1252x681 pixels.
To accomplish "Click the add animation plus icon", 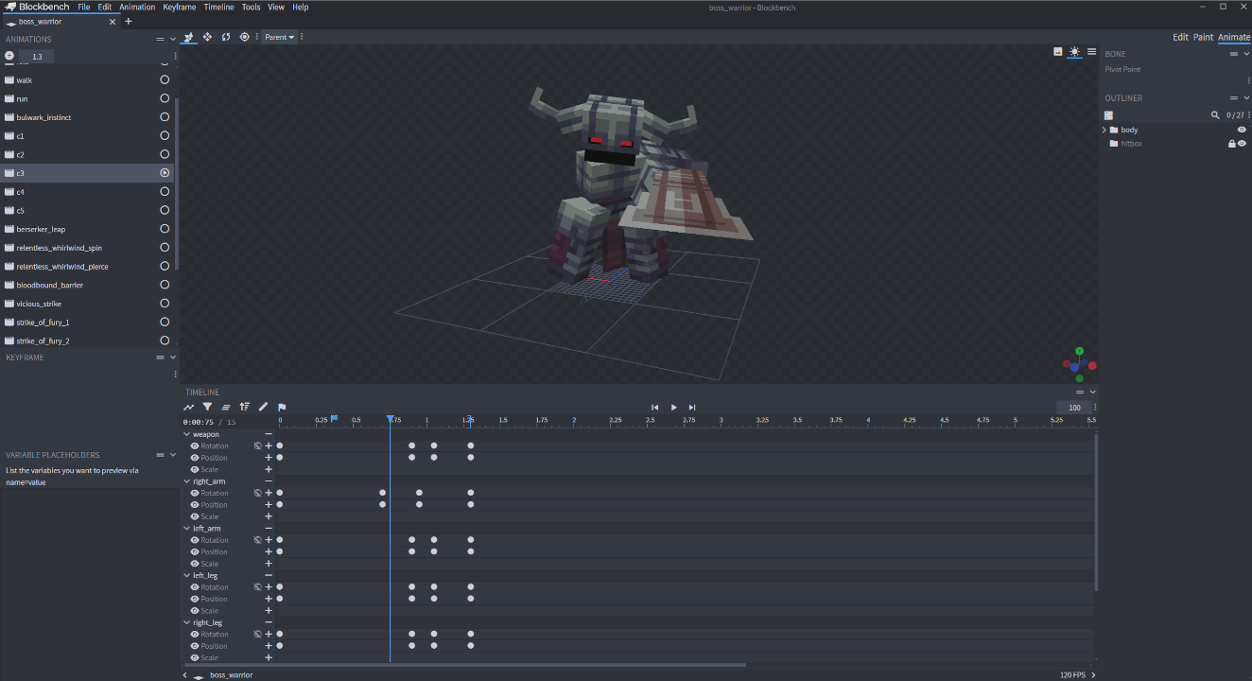I will [x=9, y=56].
